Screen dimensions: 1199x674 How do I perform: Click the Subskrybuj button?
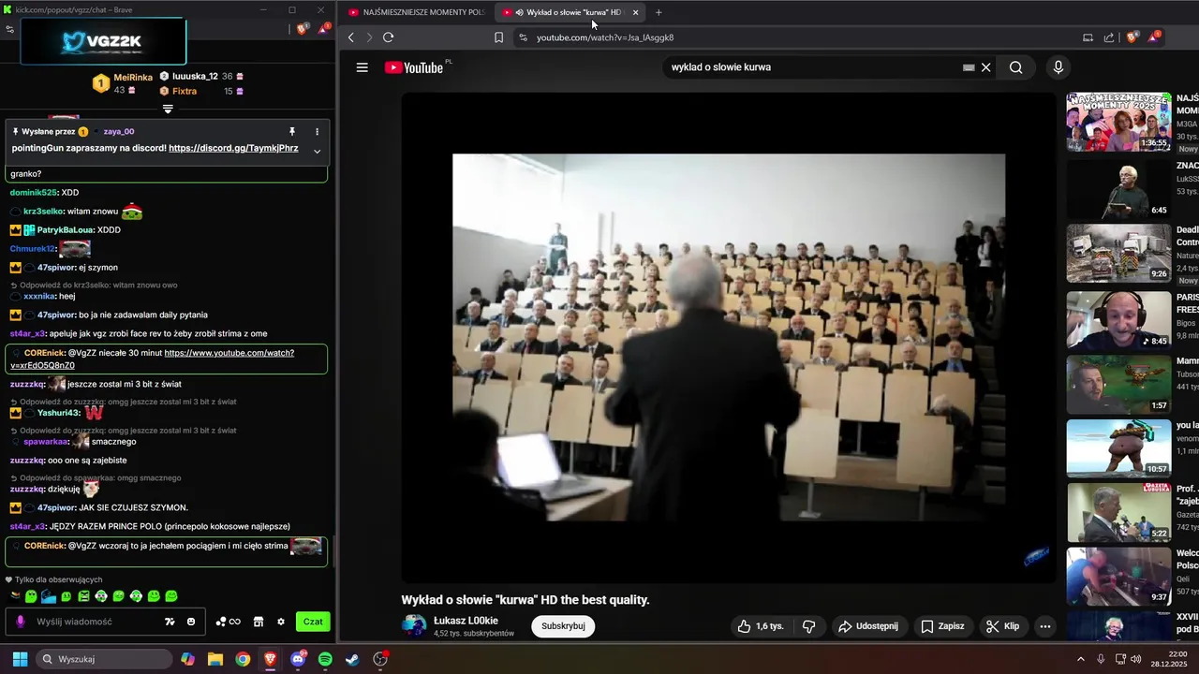coord(563,626)
